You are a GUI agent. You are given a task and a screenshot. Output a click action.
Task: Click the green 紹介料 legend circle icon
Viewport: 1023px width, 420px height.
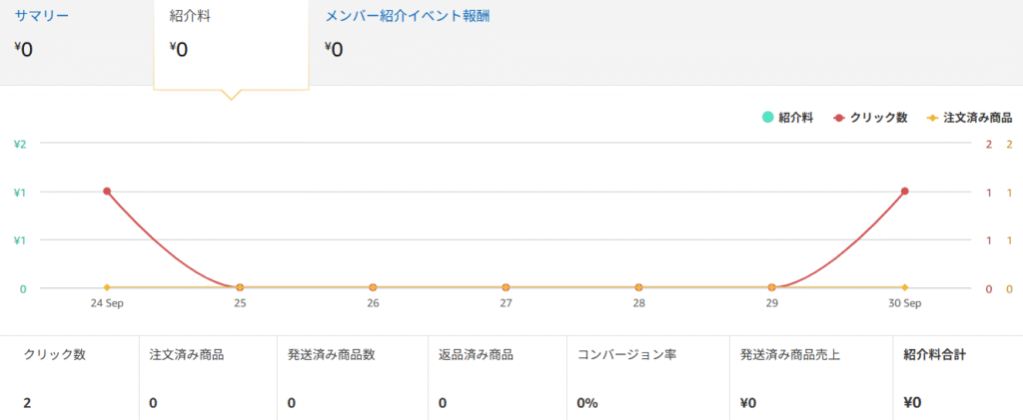[767, 118]
